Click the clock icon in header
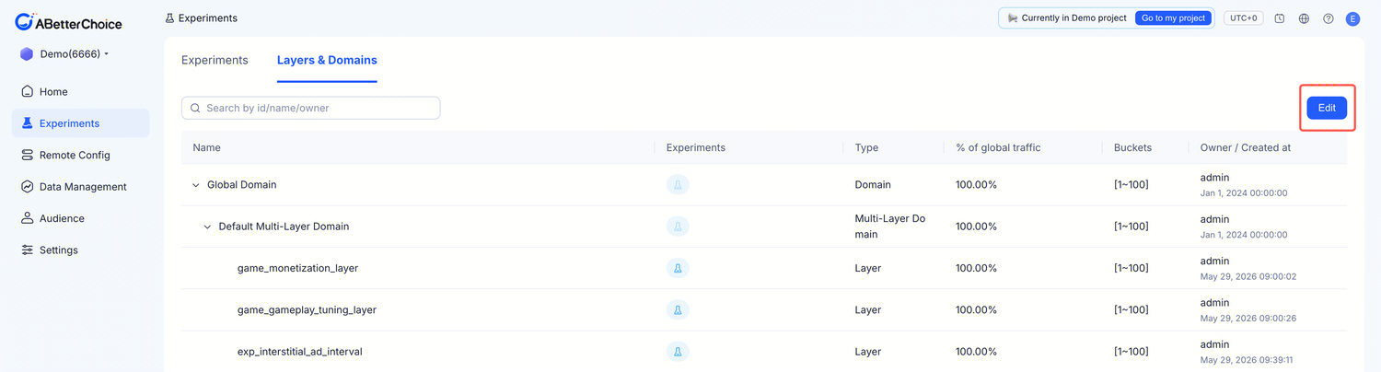 click(1280, 18)
